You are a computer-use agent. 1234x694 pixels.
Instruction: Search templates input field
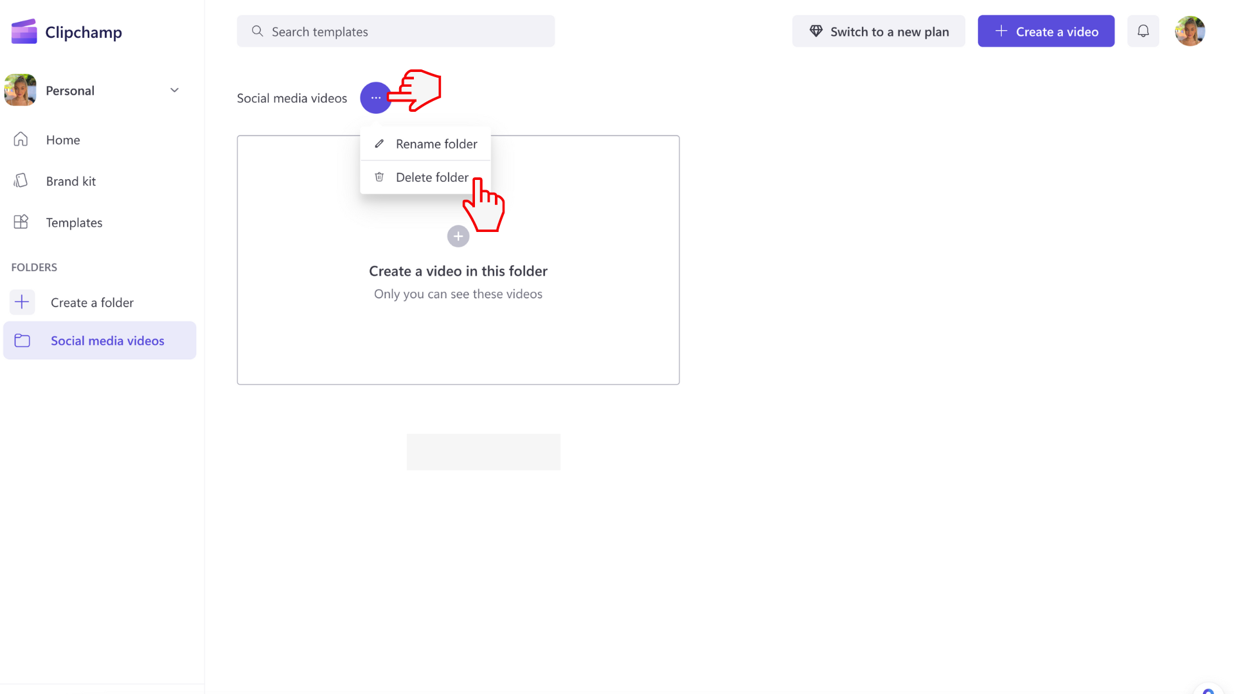click(x=396, y=31)
